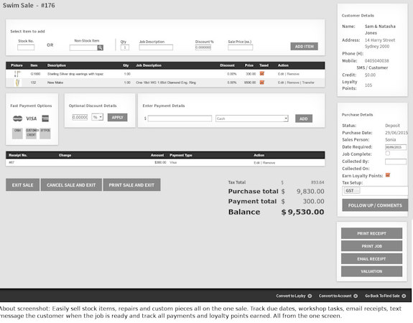Viewport: 413px width, 323px height.
Task: Click the Loyalty Points value 105
Action: 368,85
